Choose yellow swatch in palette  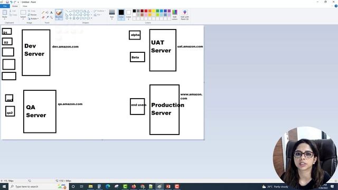[154, 11]
